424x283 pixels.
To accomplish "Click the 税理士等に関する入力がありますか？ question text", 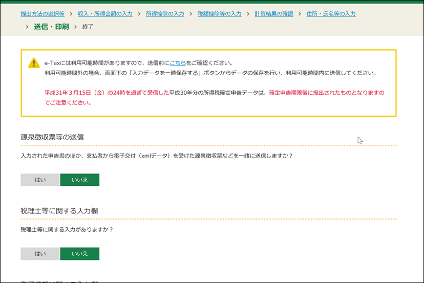I will (x=67, y=229).
